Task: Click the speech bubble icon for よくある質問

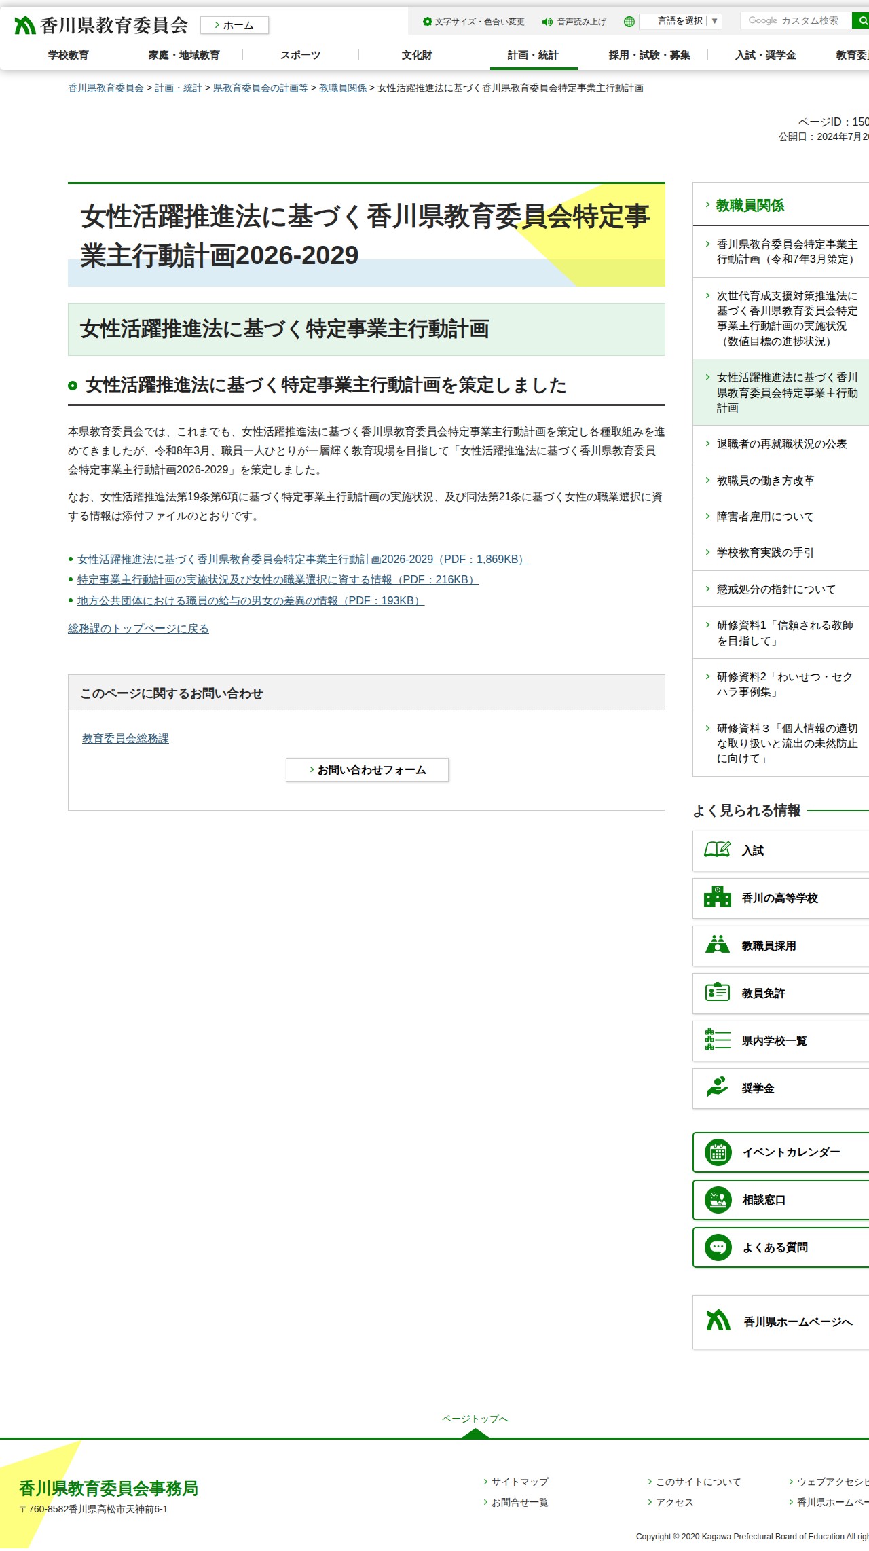Action: coord(718,1247)
